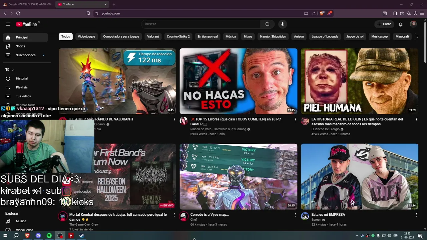Select the Naruto: Shippūden chip
The image size is (427, 240).
point(273,37)
